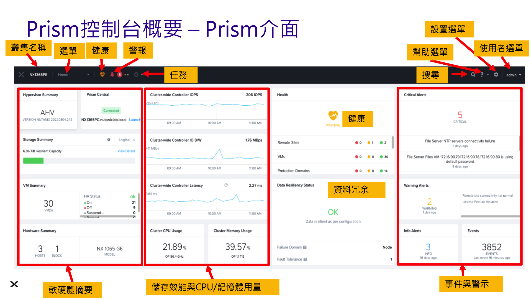Viewport: 531px width, 299px height.
Task: Open the help question mark menu
Action: [x=482, y=75]
